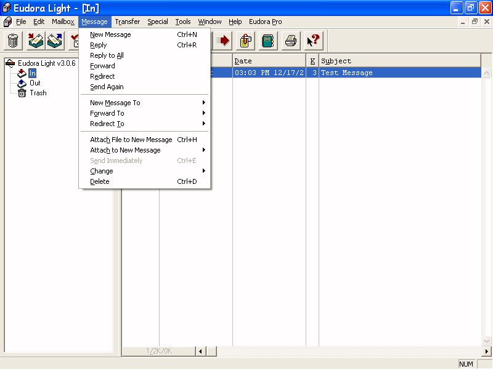This screenshot has width=493, height=369.
Task: Restore the inner In mailbox window
Action: (475, 22)
